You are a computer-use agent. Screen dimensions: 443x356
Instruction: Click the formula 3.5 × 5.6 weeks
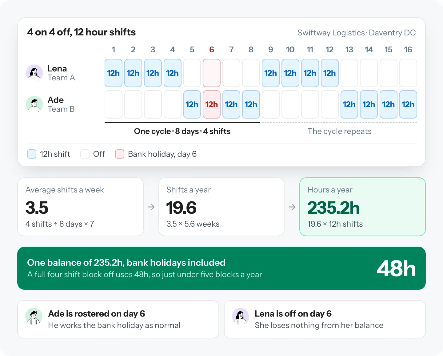(193, 224)
